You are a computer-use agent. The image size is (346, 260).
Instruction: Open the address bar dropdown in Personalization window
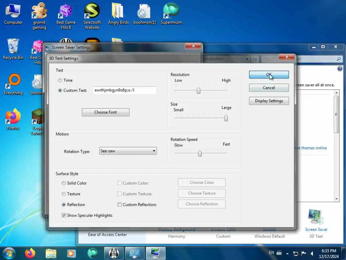(x=247, y=59)
